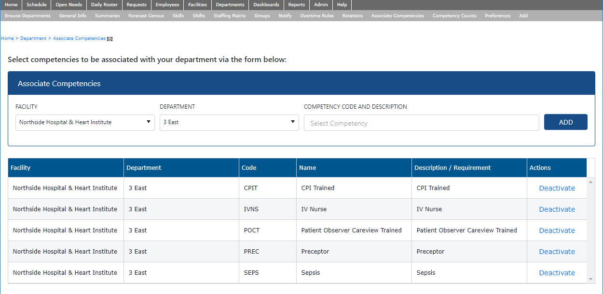The width and height of the screenshot is (603, 294).
Task: Click the Select Competency input field
Action: pyautogui.click(x=421, y=123)
